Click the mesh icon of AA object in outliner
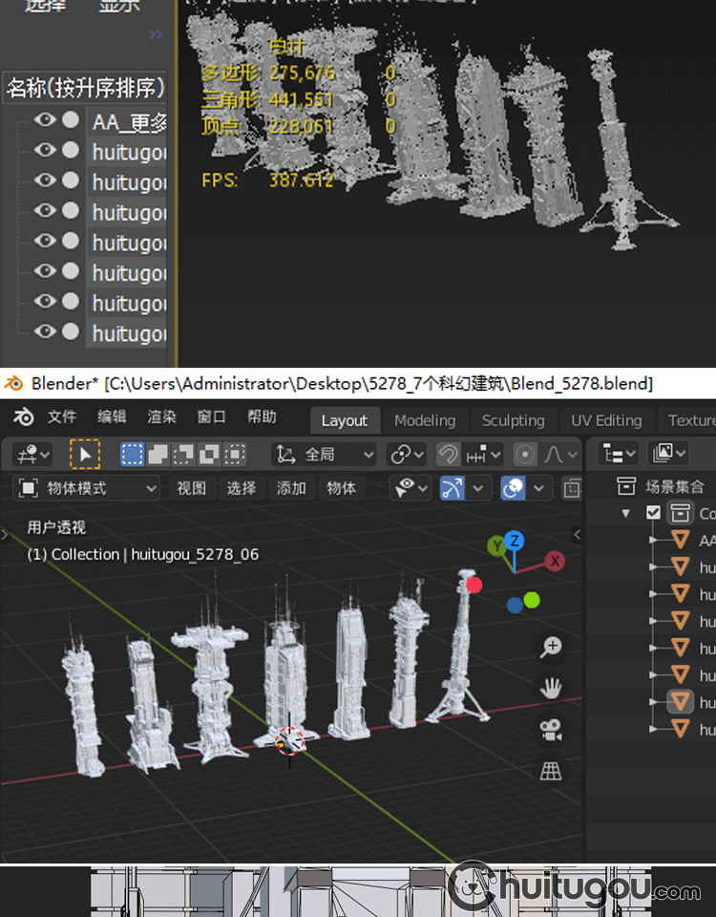Image resolution: width=716 pixels, height=917 pixels. 680,540
